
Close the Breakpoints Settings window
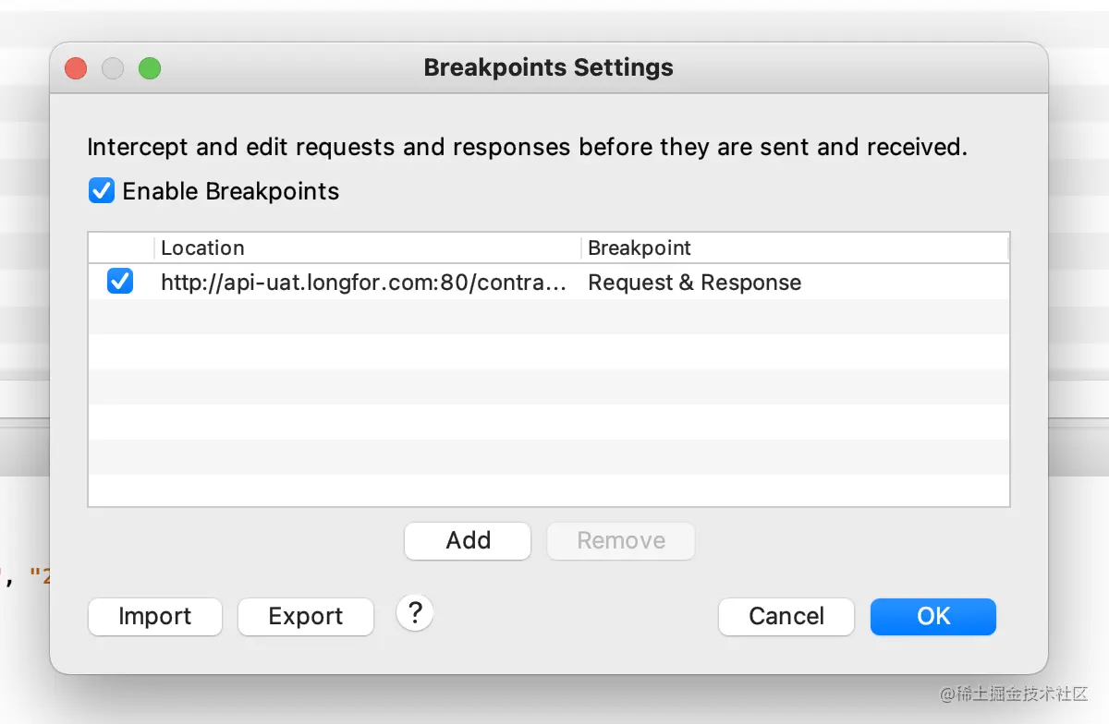pos(76,68)
